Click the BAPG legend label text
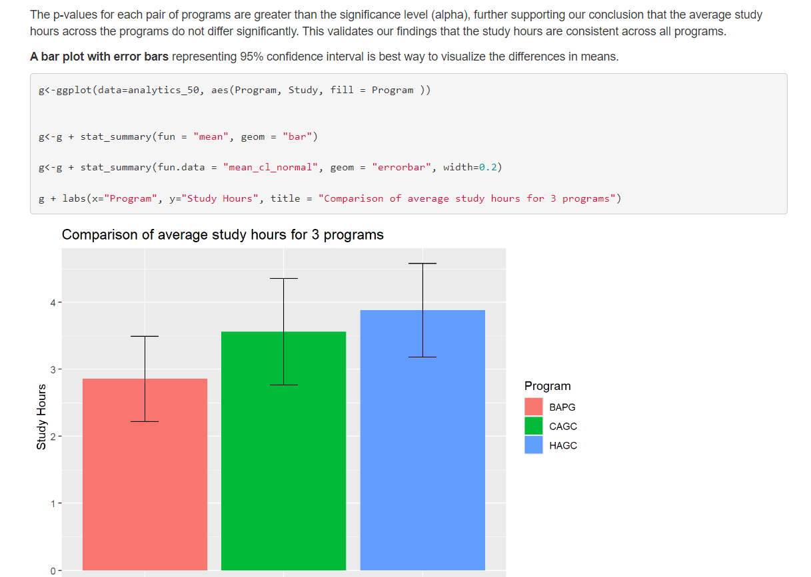The width and height of the screenshot is (811, 577). [x=562, y=407]
